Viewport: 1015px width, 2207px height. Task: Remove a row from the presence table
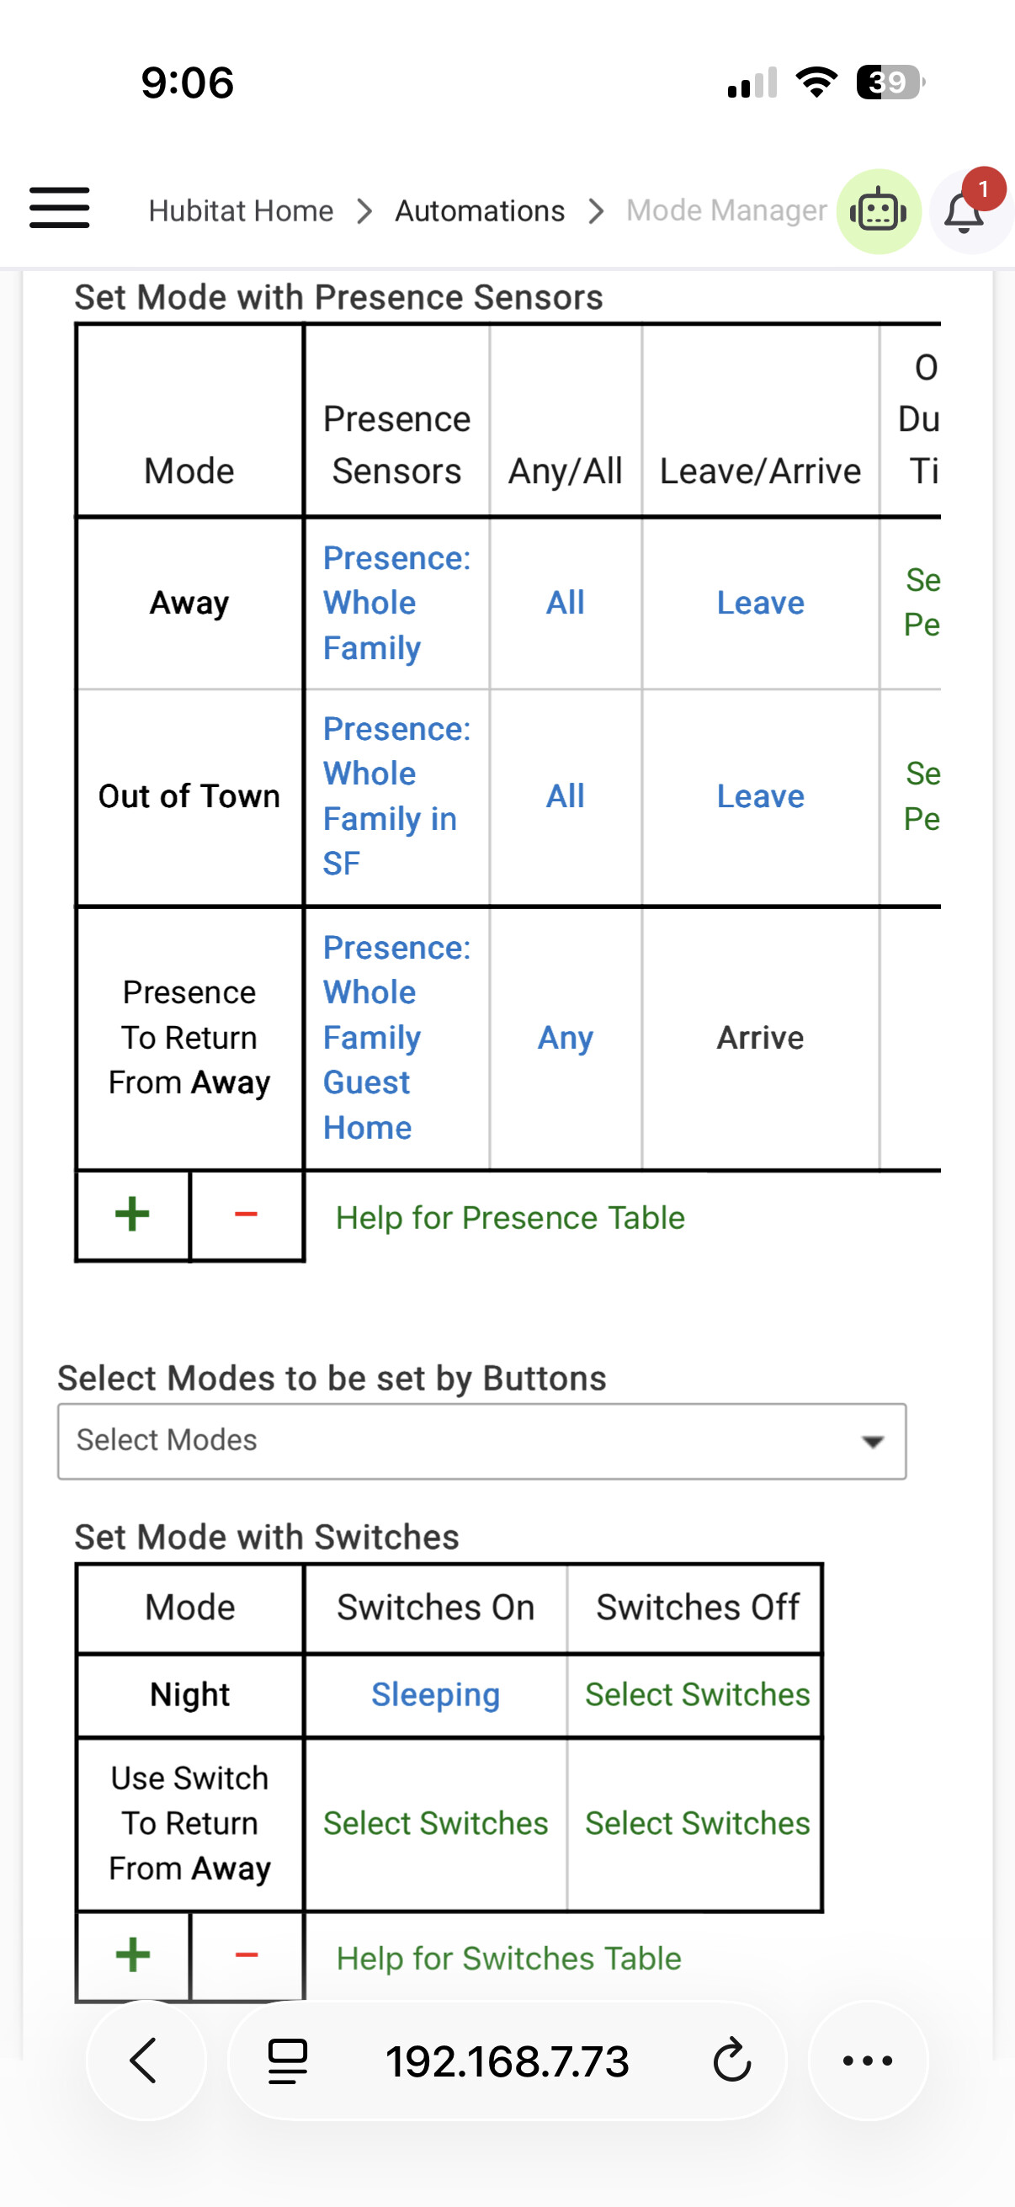click(246, 1215)
